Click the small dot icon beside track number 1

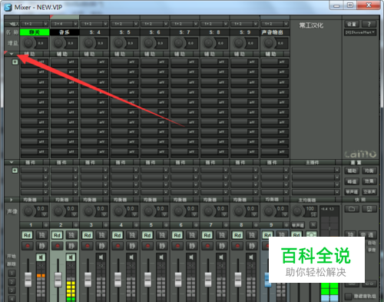(x=46, y=225)
